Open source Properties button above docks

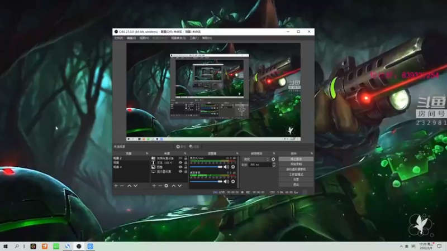tap(180, 147)
